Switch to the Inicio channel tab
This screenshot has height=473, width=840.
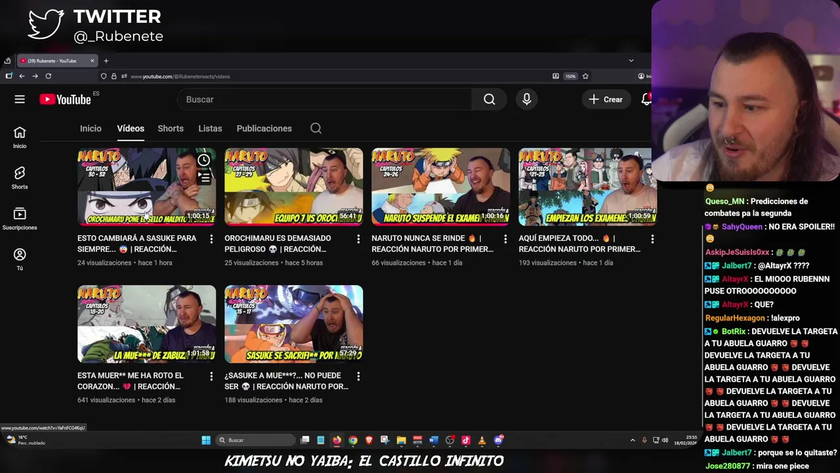[x=91, y=128]
